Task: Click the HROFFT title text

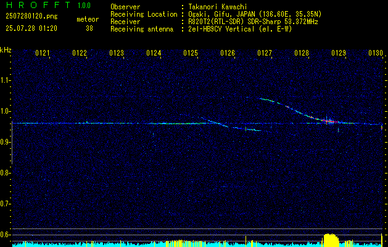Action: pyautogui.click(x=38, y=5)
